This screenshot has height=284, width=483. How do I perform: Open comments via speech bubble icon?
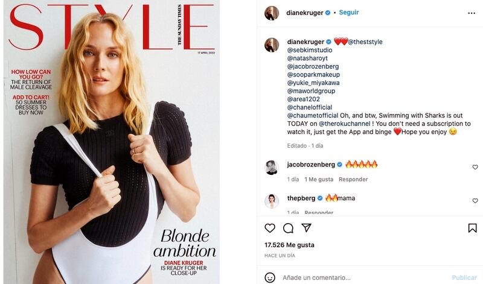click(x=288, y=228)
